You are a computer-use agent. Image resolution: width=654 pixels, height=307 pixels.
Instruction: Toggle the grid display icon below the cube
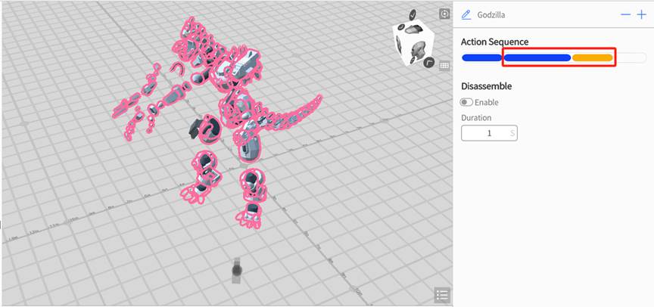coord(444,65)
